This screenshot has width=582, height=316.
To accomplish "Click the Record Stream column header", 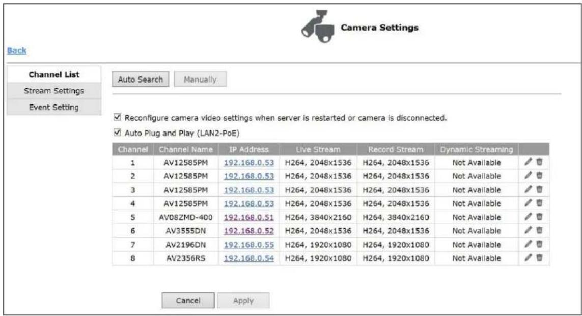I will click(396, 150).
